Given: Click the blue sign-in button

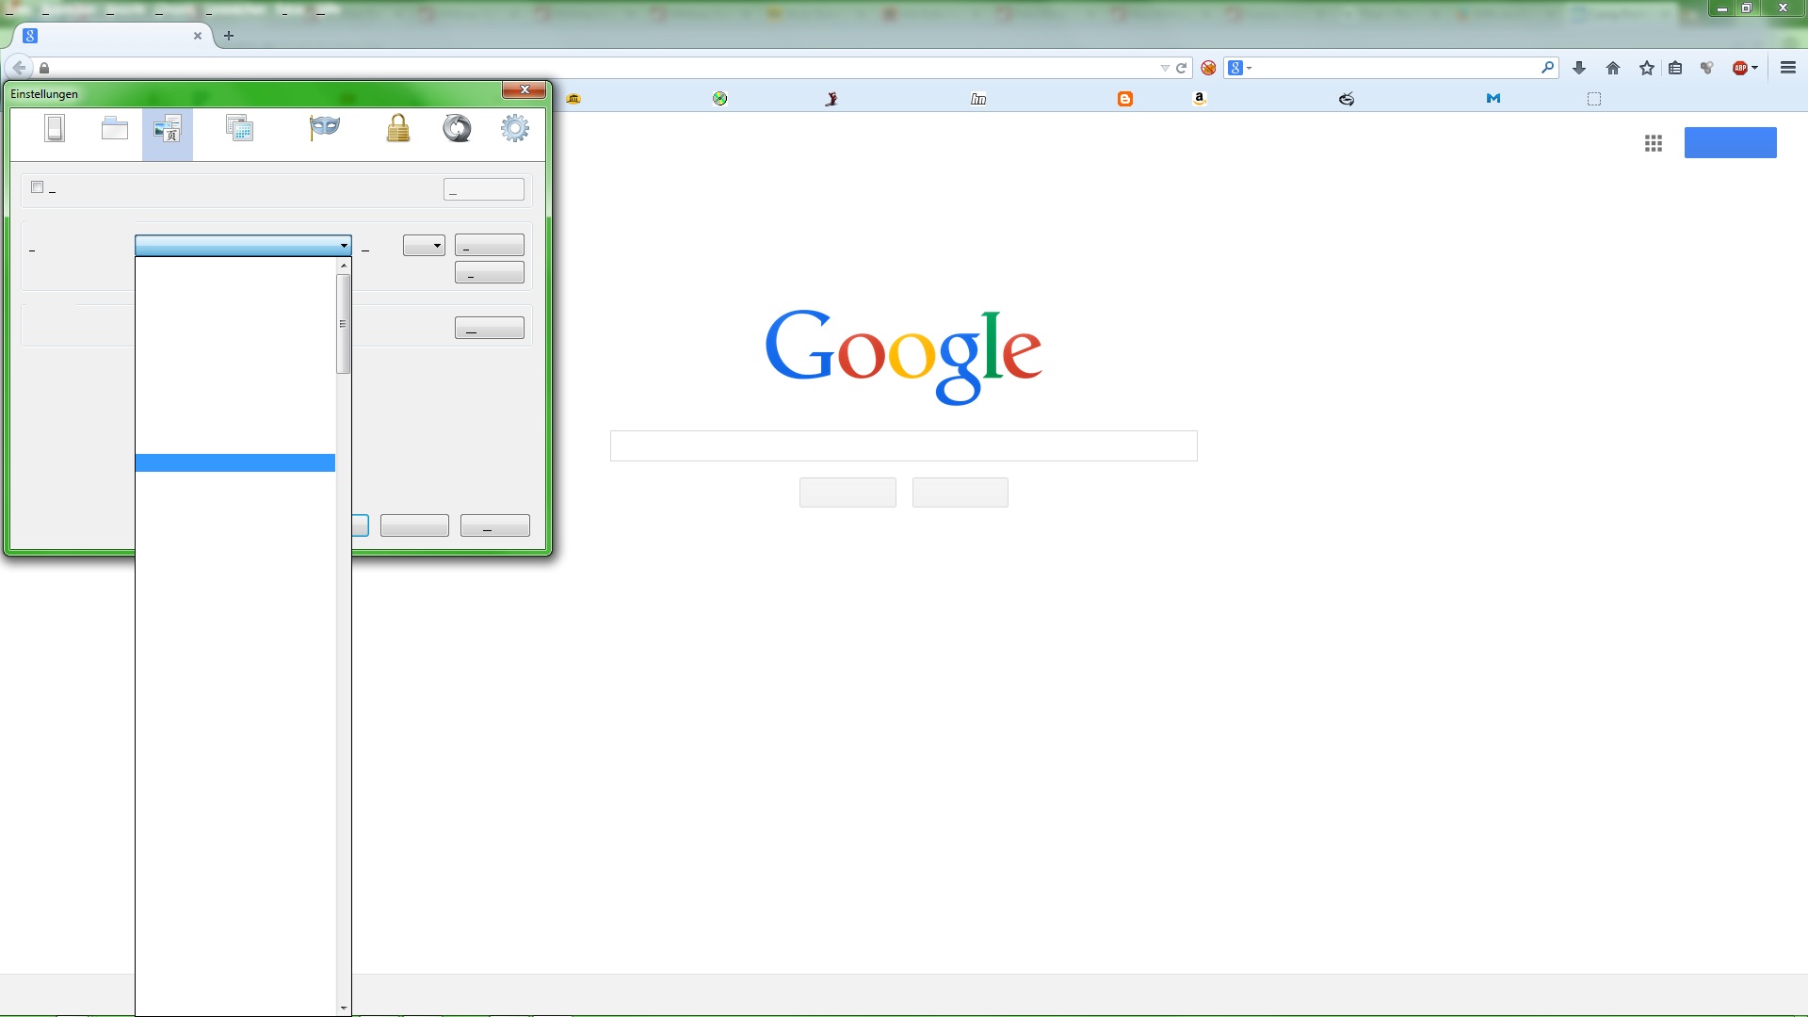Looking at the screenshot, I should click(x=1730, y=142).
